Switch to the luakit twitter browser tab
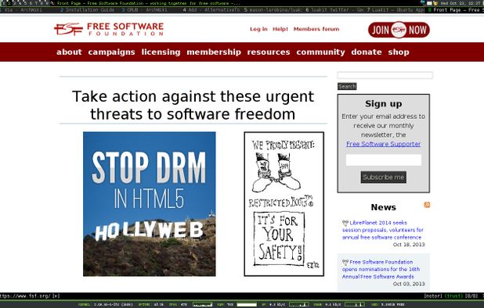The width and height of the screenshot is (484, 308). [x=334, y=10]
